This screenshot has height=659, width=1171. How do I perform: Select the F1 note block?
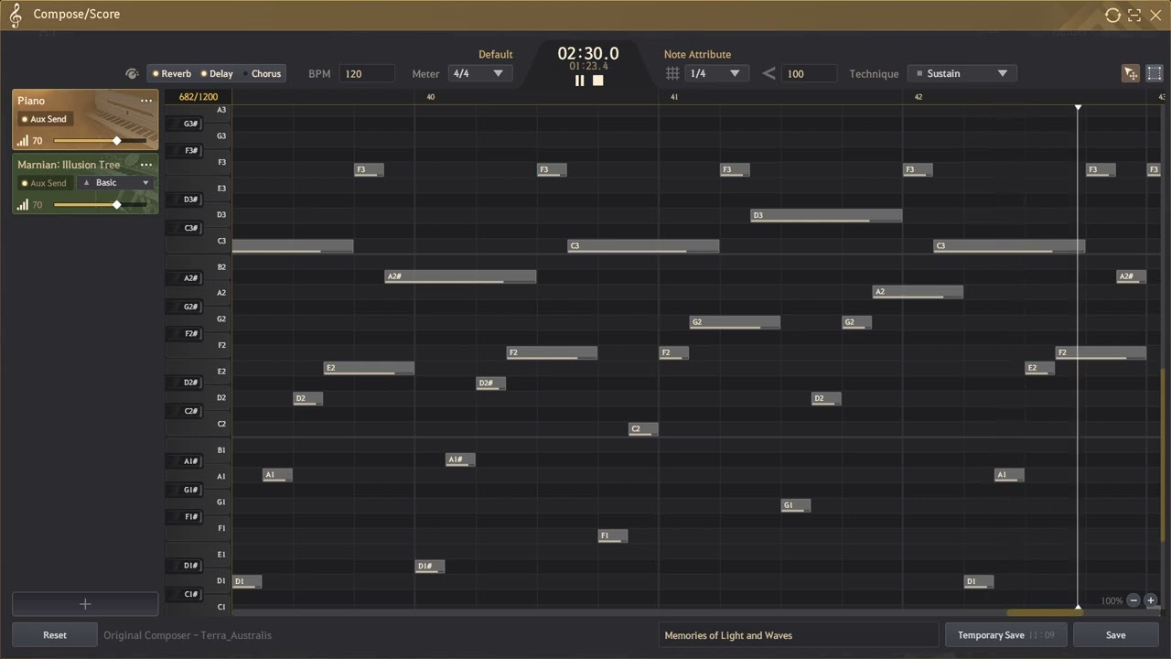(613, 536)
